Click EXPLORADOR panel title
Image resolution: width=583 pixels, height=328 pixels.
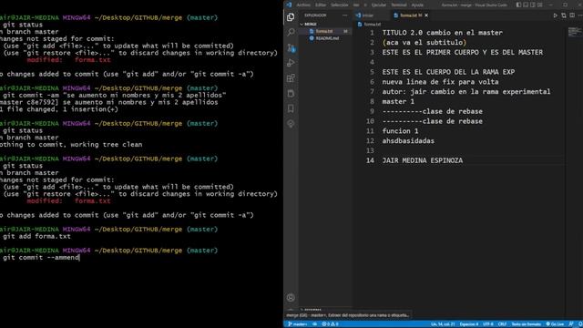315,15
